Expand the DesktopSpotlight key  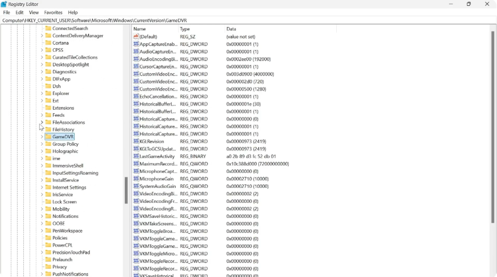pos(42,64)
